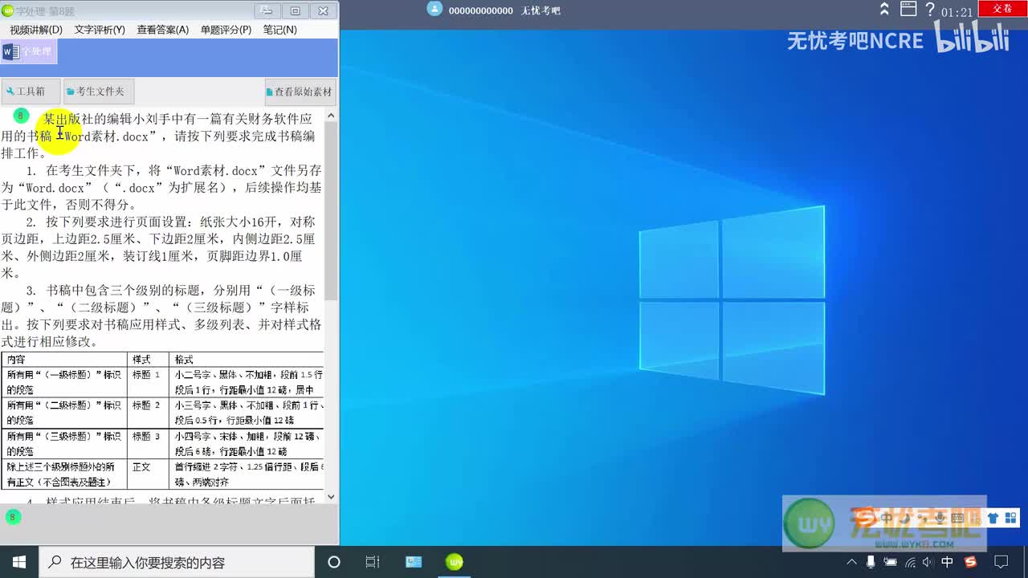Minimize the 字处理 exam window
Viewport: 1028px width, 578px height.
click(267, 10)
